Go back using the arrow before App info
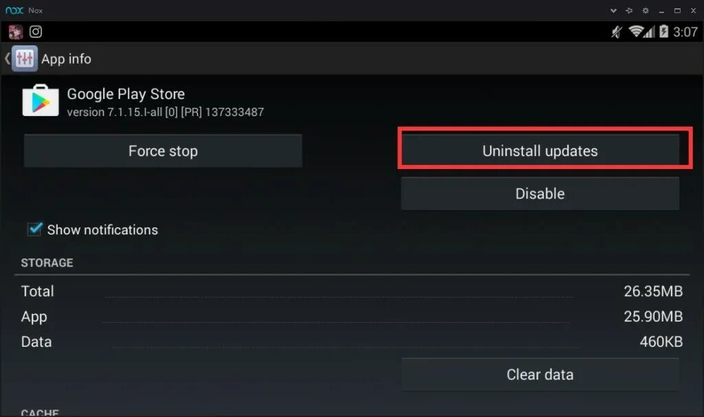 point(7,58)
